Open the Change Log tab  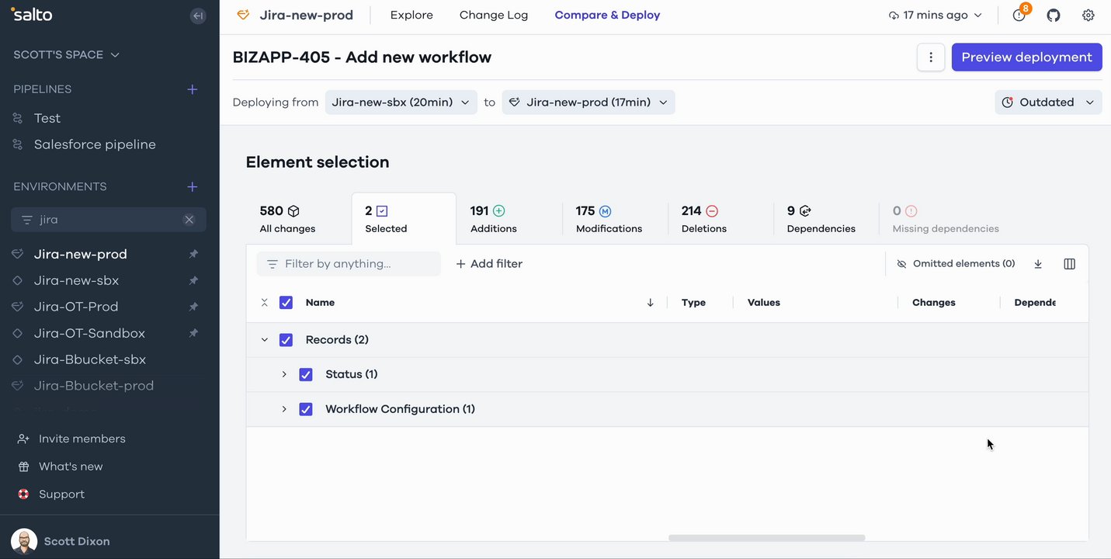[x=494, y=16]
